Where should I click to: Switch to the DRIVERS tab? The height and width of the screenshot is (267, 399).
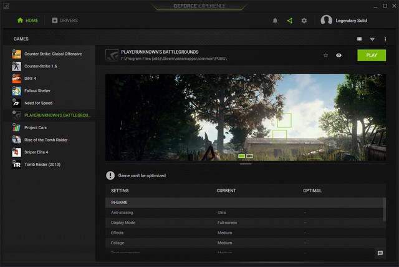pyautogui.click(x=65, y=21)
